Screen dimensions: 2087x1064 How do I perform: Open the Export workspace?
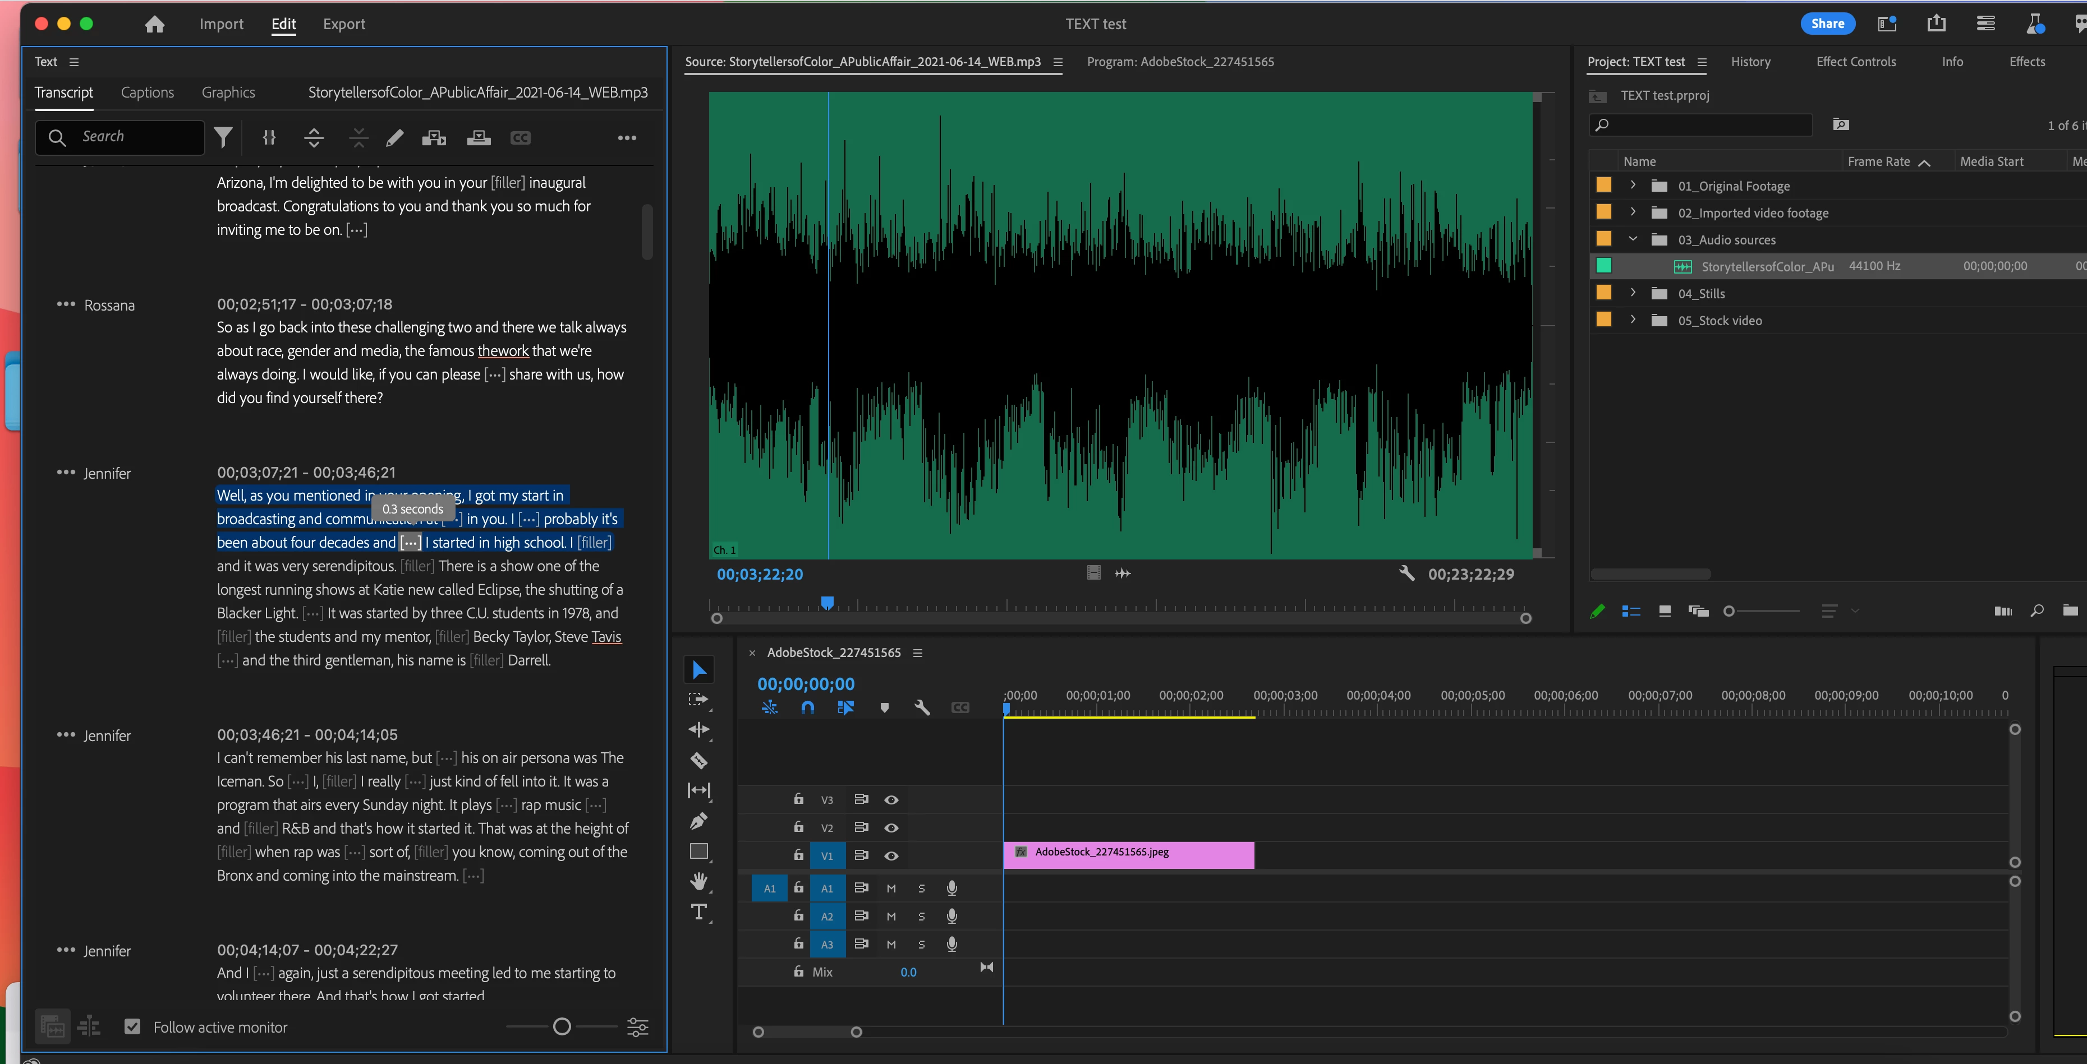[x=343, y=24]
